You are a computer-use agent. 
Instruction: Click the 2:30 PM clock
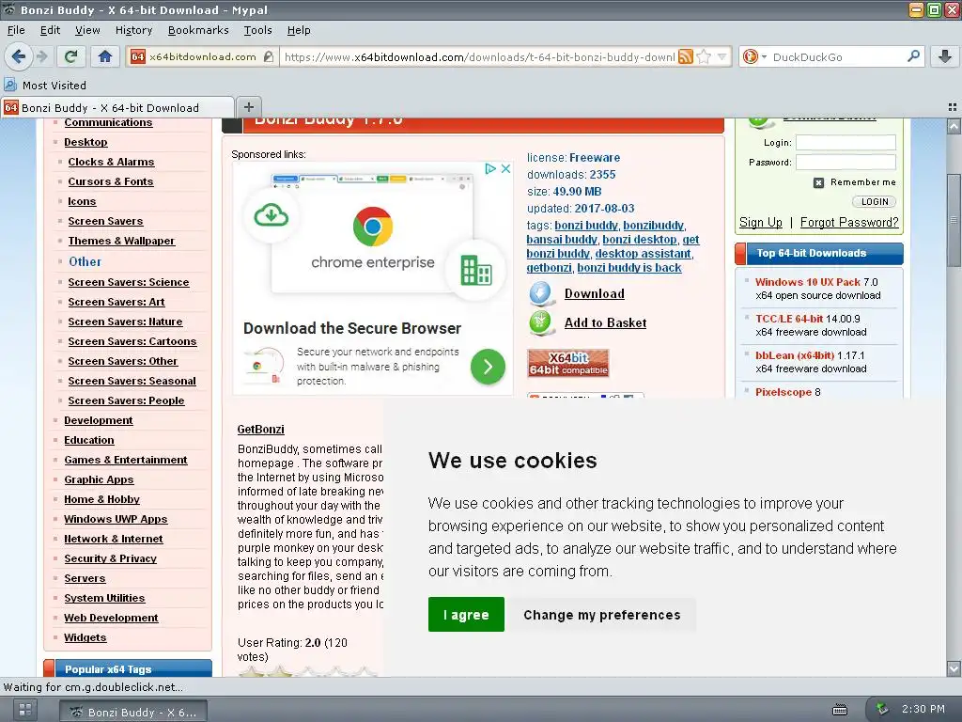[923, 709]
